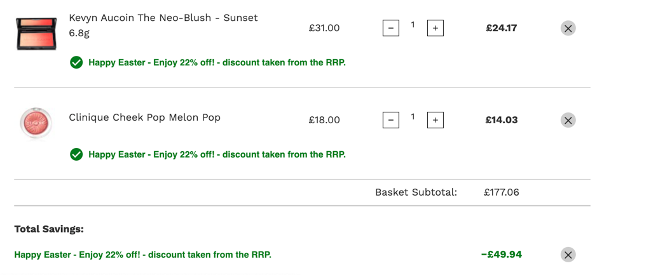
Task: Remove Clinique Cheek Pop from basket
Action: point(568,120)
